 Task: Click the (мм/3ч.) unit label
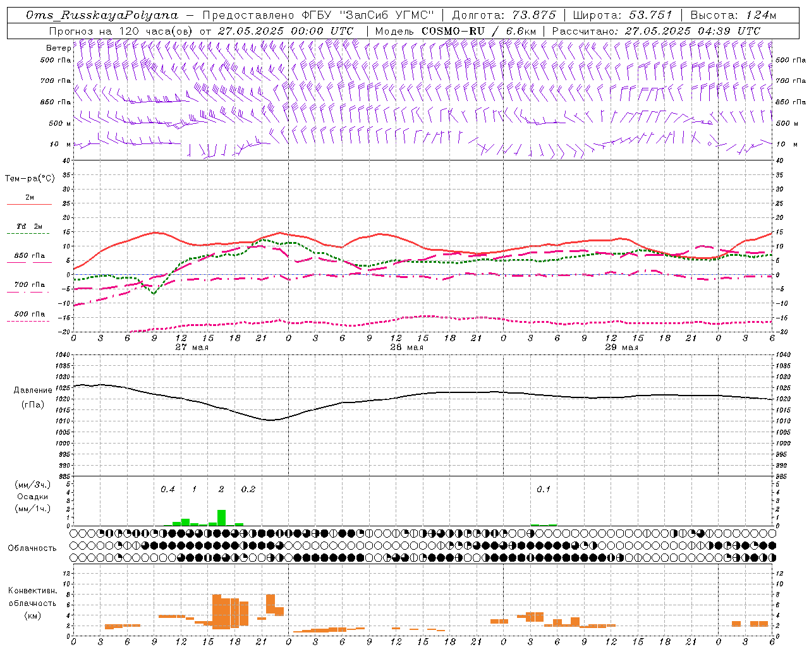pyautogui.click(x=32, y=485)
